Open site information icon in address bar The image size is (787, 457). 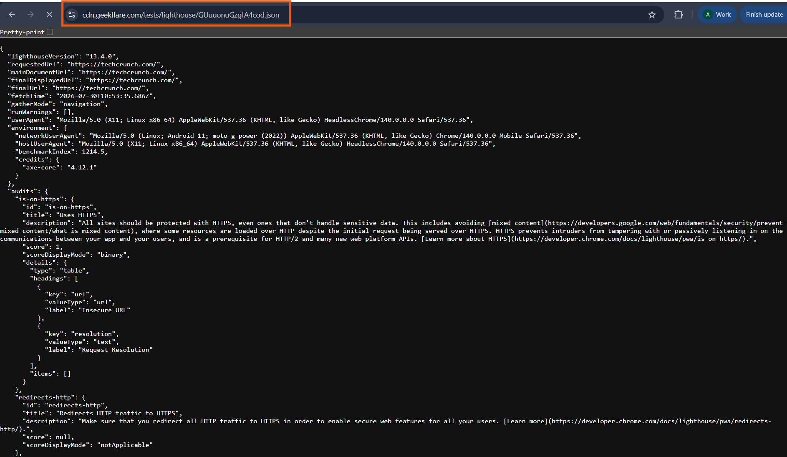[72, 15]
